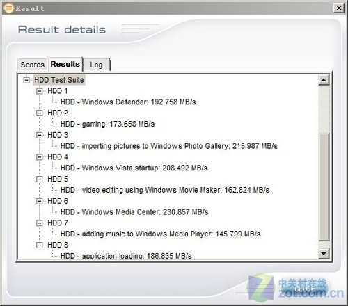This screenshot has height=306, width=348.
Task: Collapse the HDD 6 node
Action: (x=40, y=201)
